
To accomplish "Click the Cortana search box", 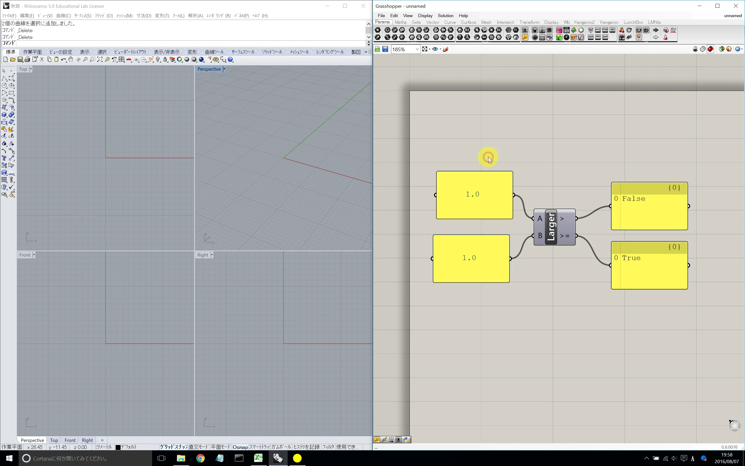I will pyautogui.click(x=85, y=458).
